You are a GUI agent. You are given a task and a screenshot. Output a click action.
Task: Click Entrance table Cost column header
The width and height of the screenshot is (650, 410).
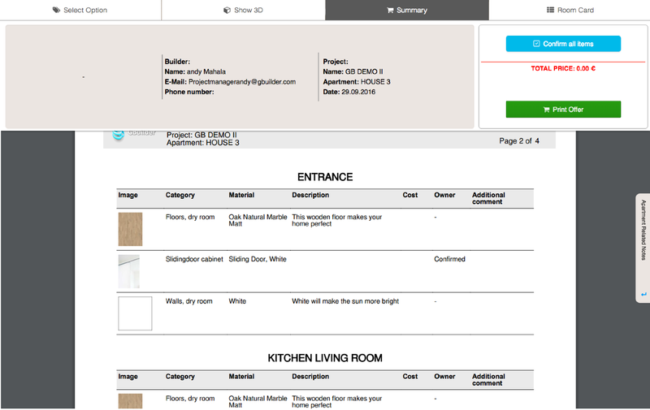[410, 195]
